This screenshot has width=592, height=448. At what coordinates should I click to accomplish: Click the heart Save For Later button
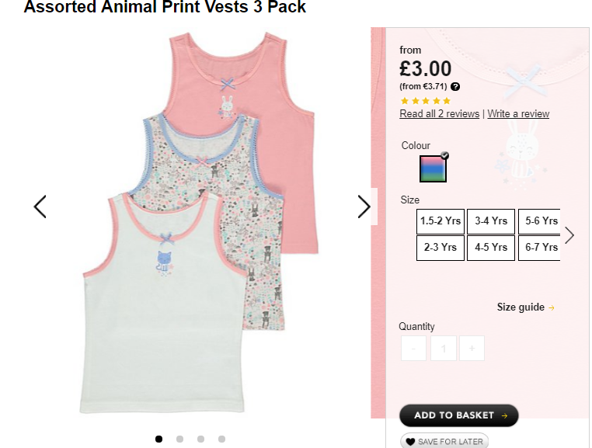[x=444, y=441]
